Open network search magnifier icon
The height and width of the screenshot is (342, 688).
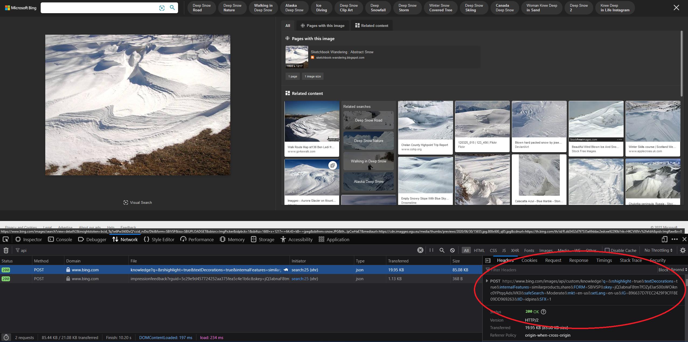tap(442, 250)
